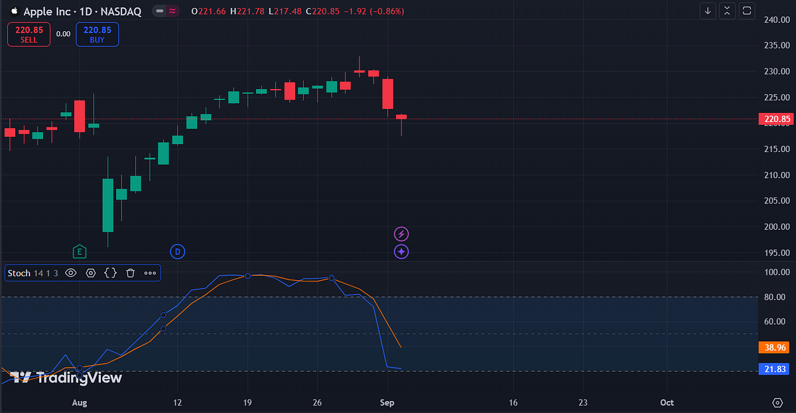
Task: Toggle the red pill switch in the header
Action: coord(171,11)
